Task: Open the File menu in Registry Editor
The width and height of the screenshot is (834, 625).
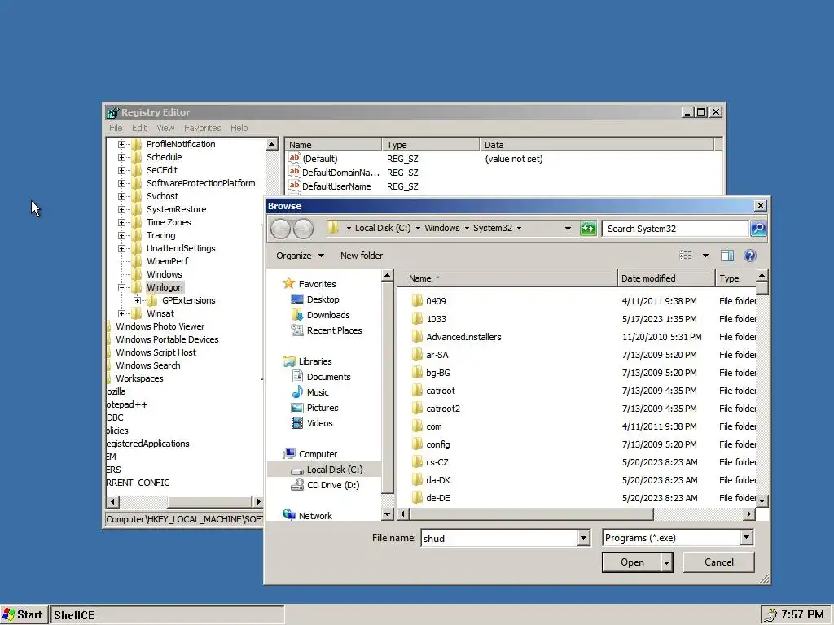Action: click(116, 128)
